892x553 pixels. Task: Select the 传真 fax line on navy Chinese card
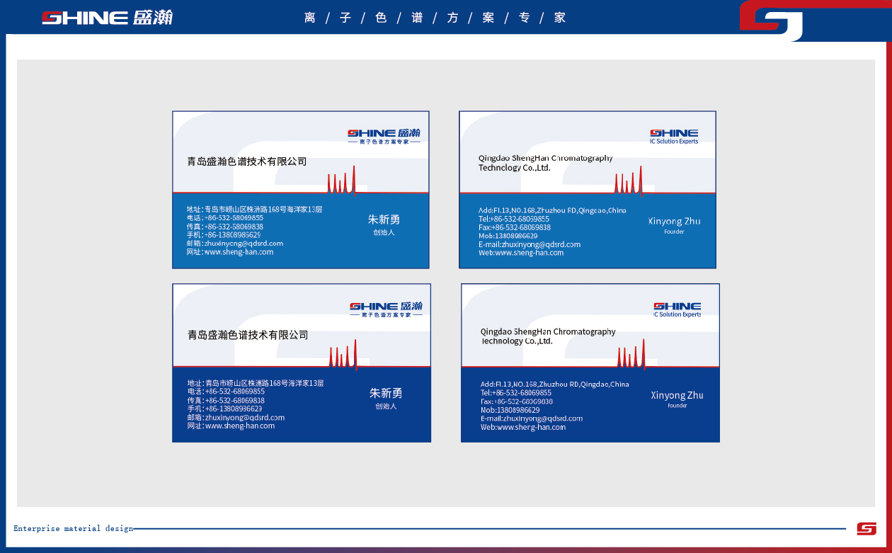point(226,400)
